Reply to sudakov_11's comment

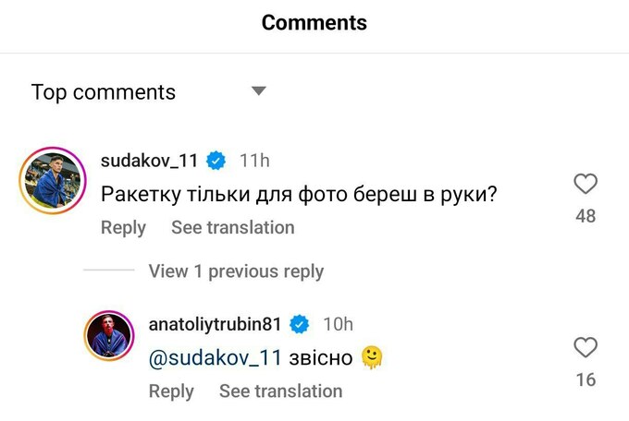point(123,227)
